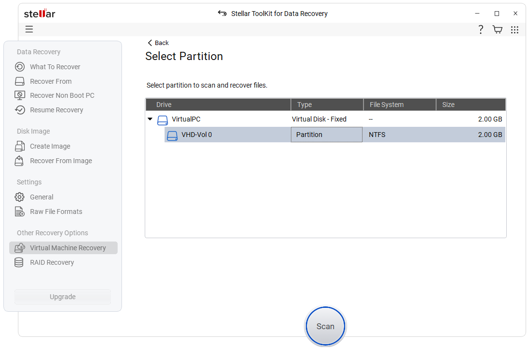Open General settings label
The image size is (530, 349).
click(42, 197)
